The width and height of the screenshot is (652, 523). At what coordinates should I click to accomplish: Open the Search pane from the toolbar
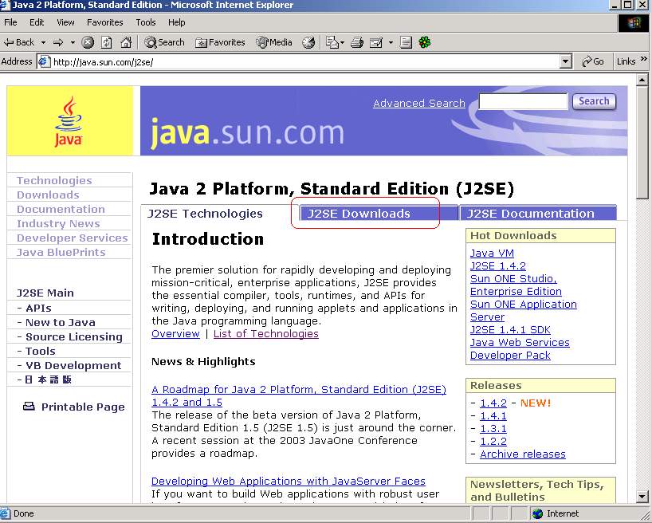click(164, 42)
